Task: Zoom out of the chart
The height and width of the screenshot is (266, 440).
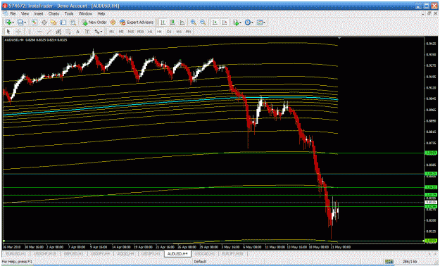Action: coord(203,23)
